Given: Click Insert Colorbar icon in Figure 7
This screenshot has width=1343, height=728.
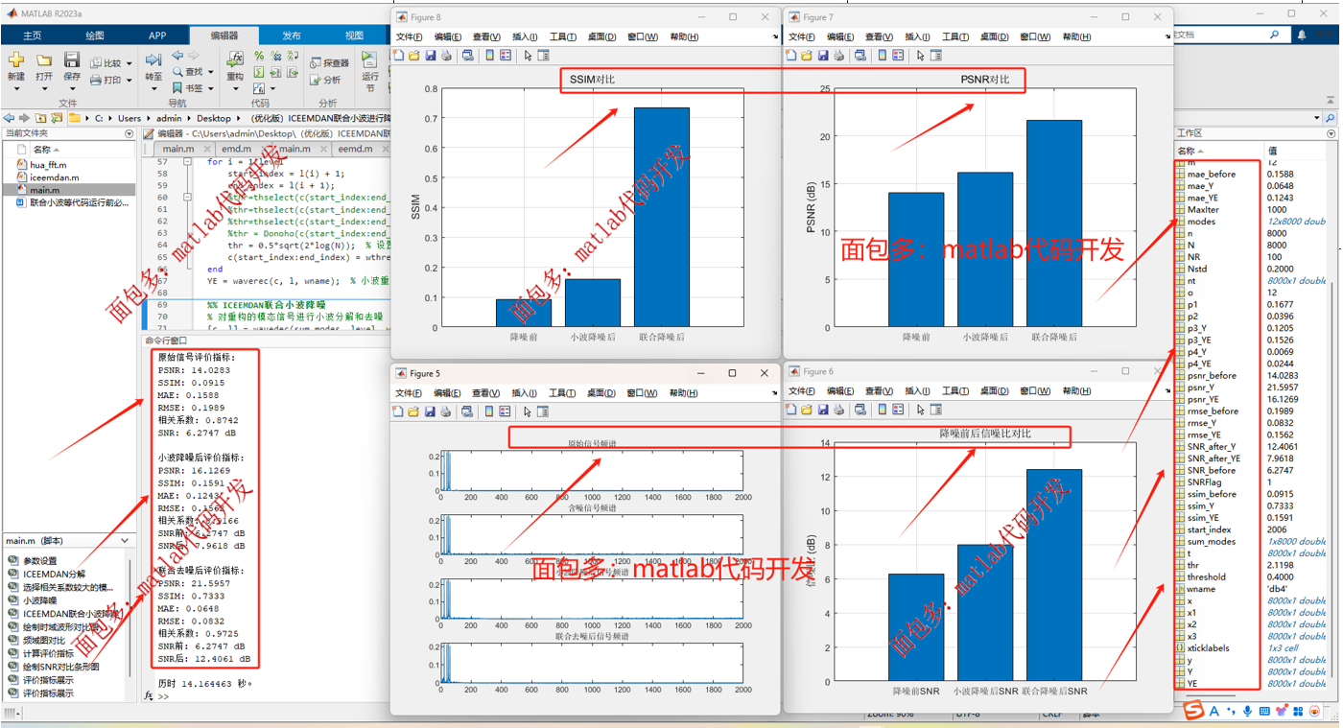Looking at the screenshot, I should click(882, 56).
